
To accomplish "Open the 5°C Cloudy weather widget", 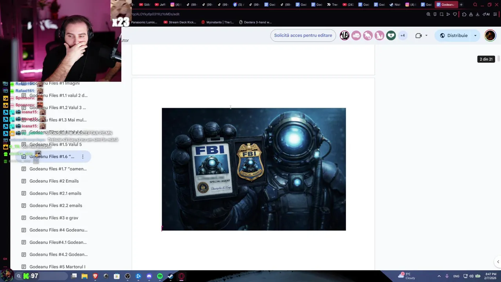I will tap(407, 276).
